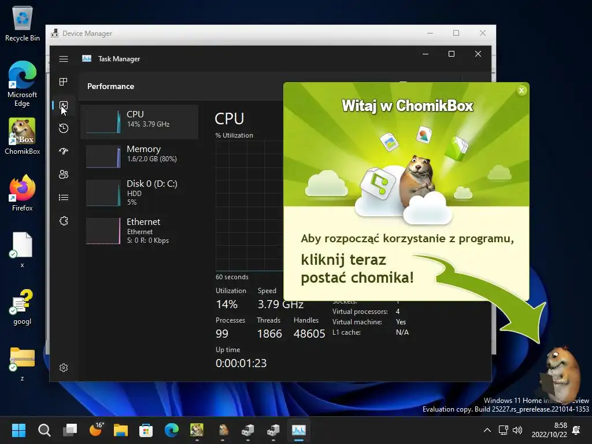Open volume control in system tray
Screen dimensions: 592x444
click(x=517, y=430)
